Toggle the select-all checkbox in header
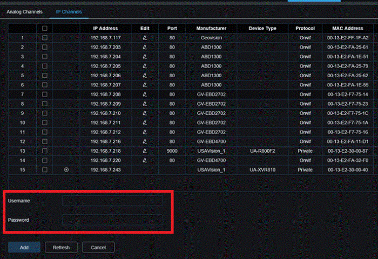The image size is (378, 259). pyautogui.click(x=45, y=28)
